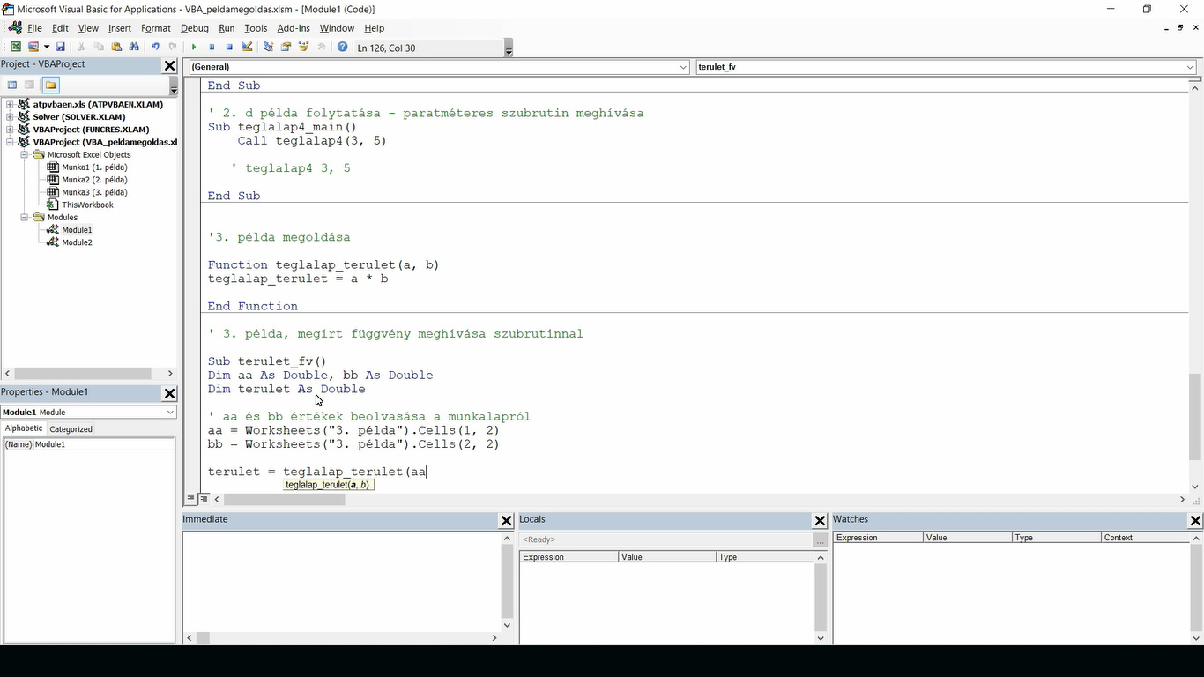Toggle Folders view in Project panel
1204x677 pixels.
[x=50, y=86]
